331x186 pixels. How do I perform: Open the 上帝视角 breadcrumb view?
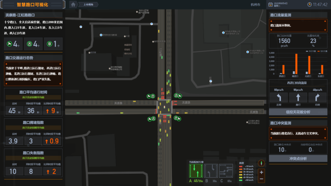click(x=88, y=4)
